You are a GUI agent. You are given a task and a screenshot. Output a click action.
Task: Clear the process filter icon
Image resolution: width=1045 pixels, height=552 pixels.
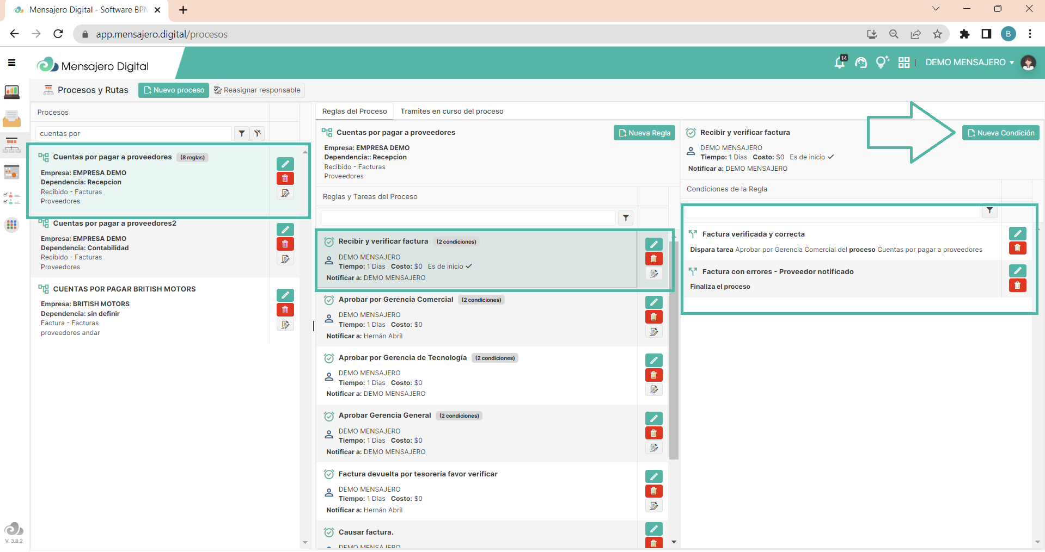(x=258, y=133)
